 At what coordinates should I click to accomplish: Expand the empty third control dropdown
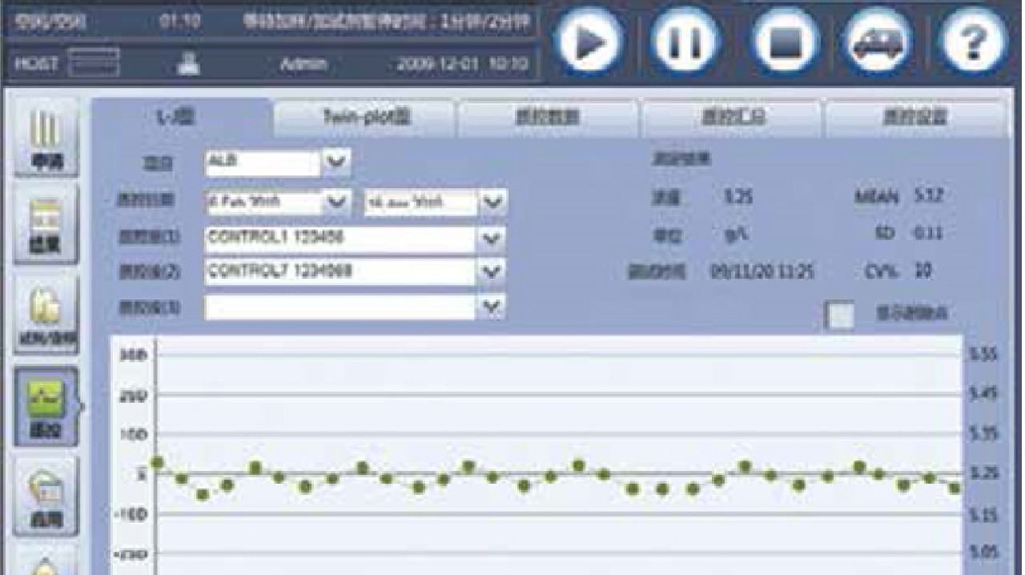491,306
